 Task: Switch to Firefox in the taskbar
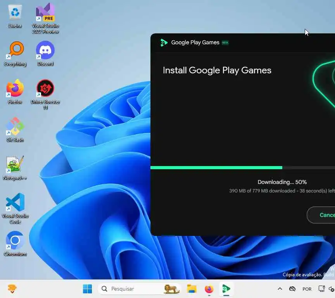click(209, 289)
